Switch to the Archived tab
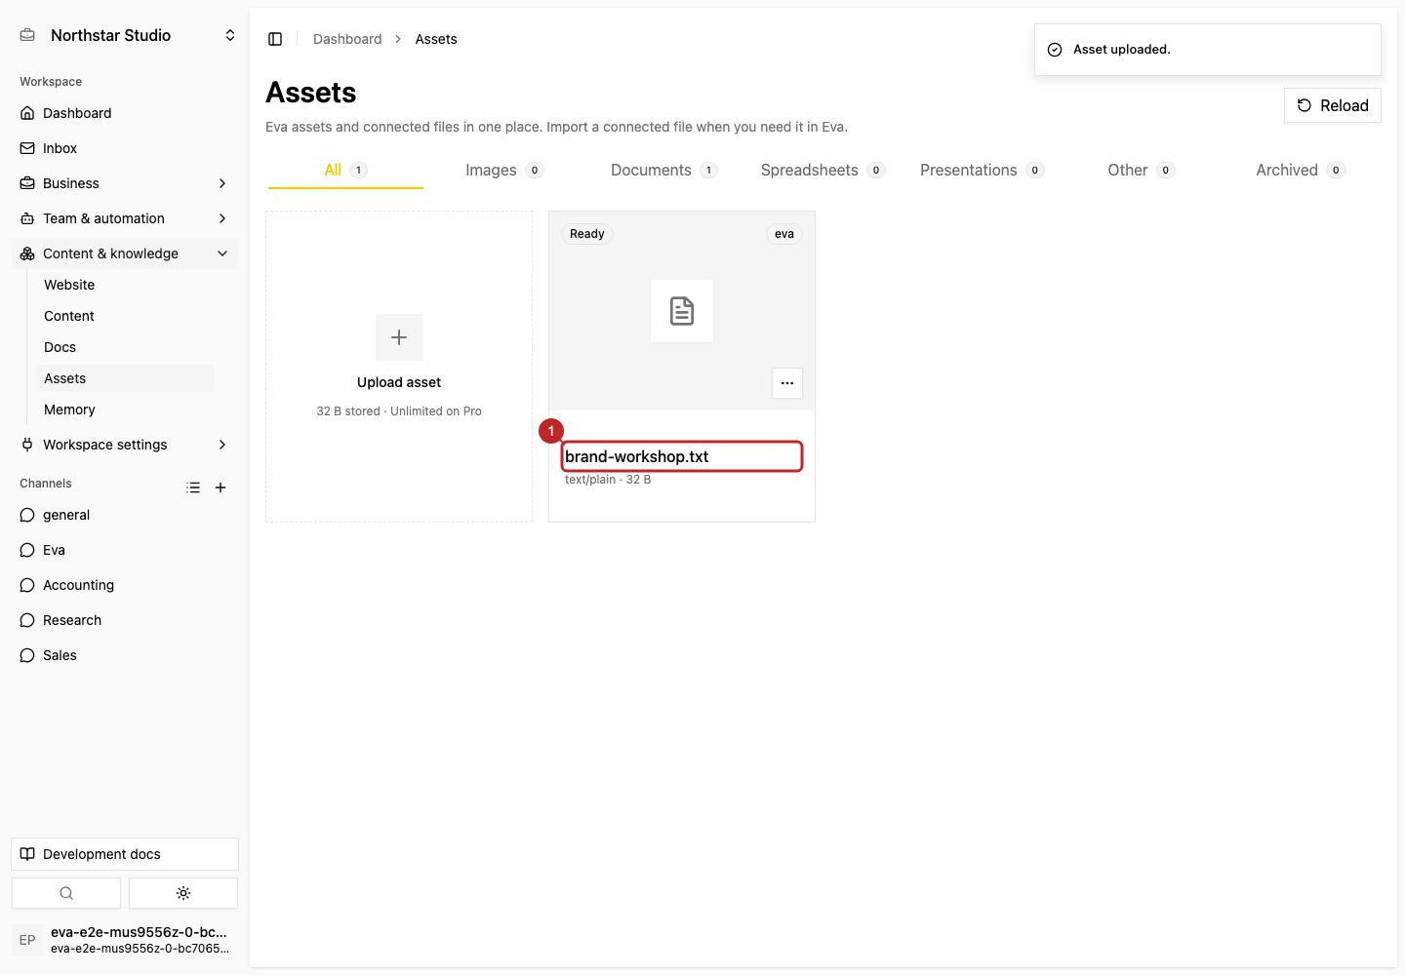1405x975 pixels. pyautogui.click(x=1301, y=170)
